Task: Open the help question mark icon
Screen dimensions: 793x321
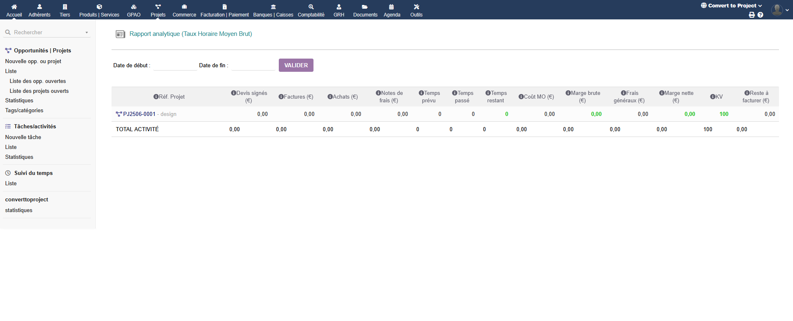Action: point(760,15)
